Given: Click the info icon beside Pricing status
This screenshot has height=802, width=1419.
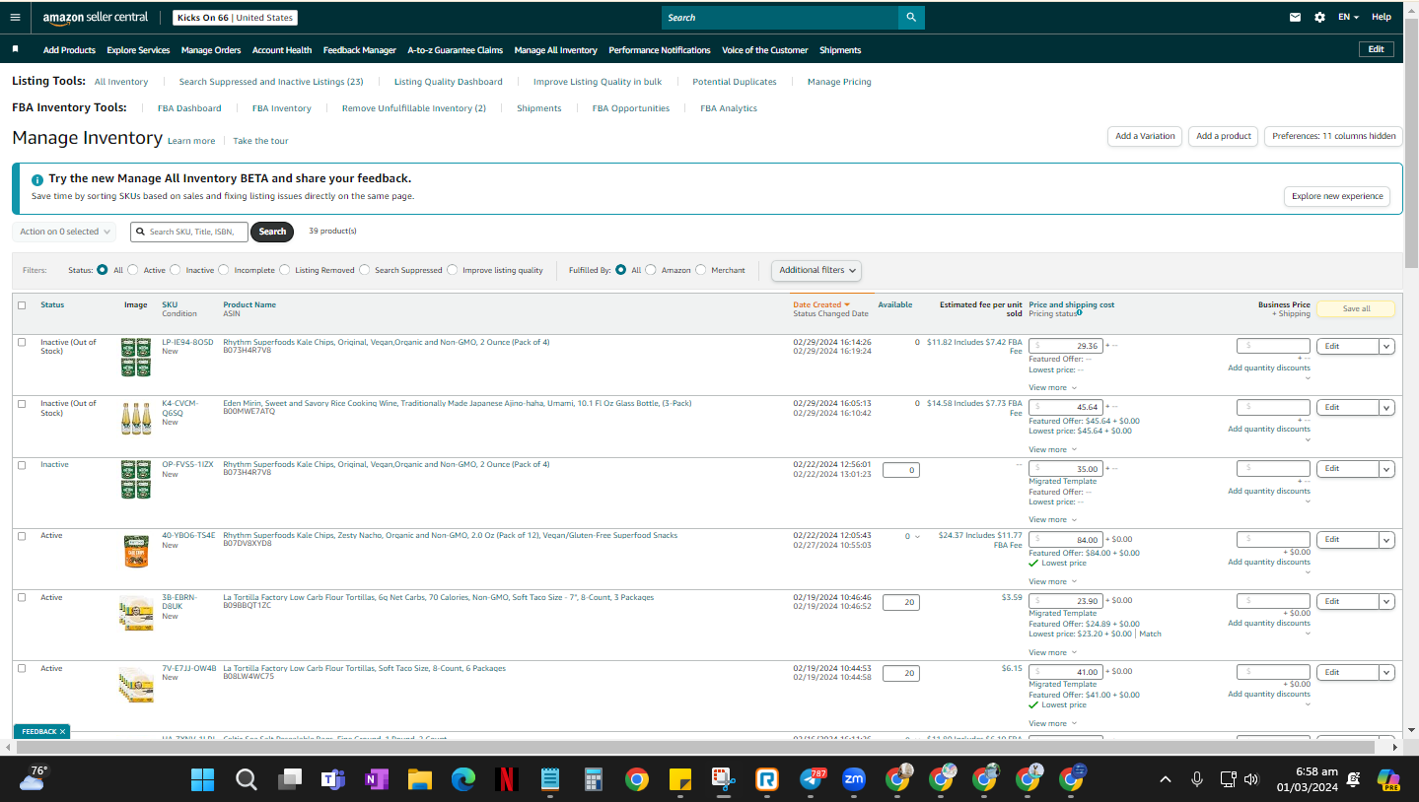Looking at the screenshot, I should pyautogui.click(x=1079, y=313).
